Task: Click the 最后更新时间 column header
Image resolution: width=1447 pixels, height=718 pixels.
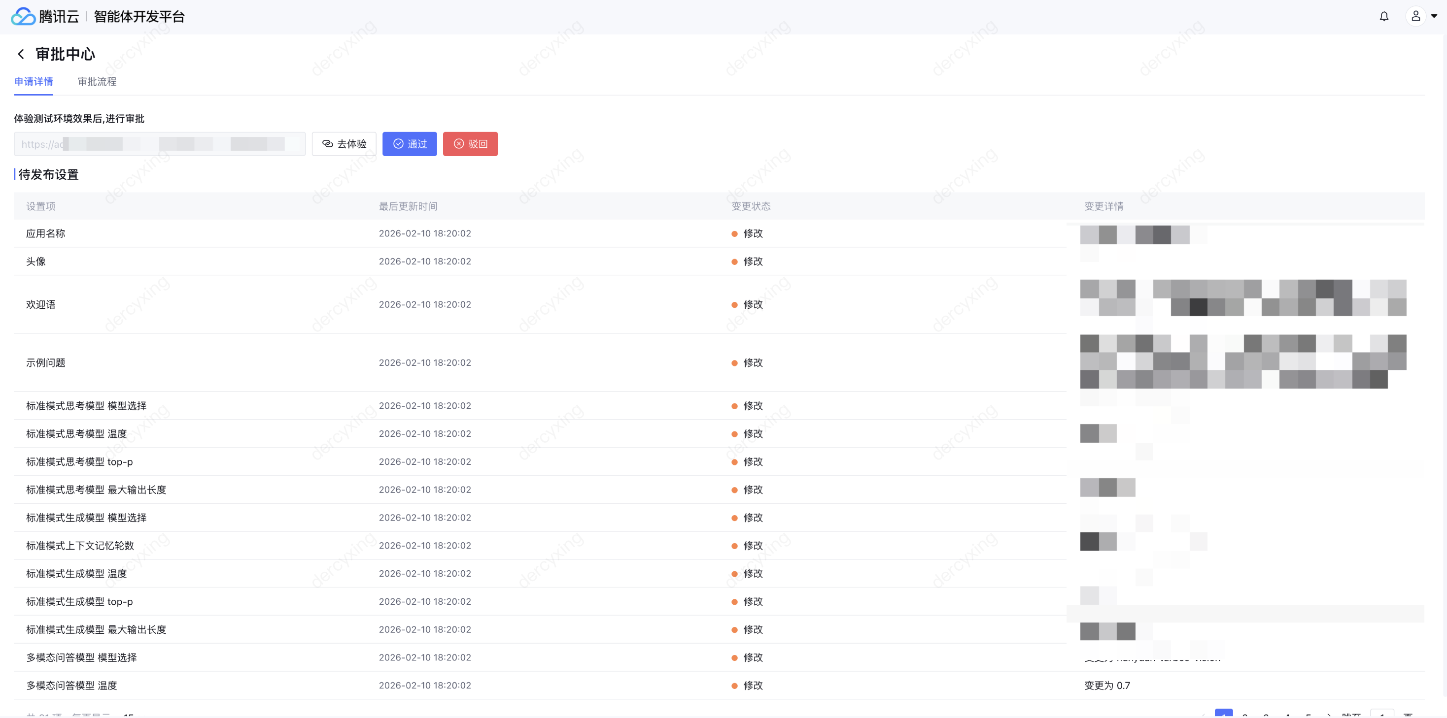Action: (x=408, y=206)
